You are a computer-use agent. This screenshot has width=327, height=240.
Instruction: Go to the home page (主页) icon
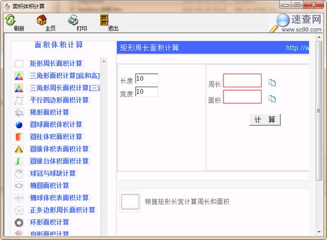click(41, 20)
